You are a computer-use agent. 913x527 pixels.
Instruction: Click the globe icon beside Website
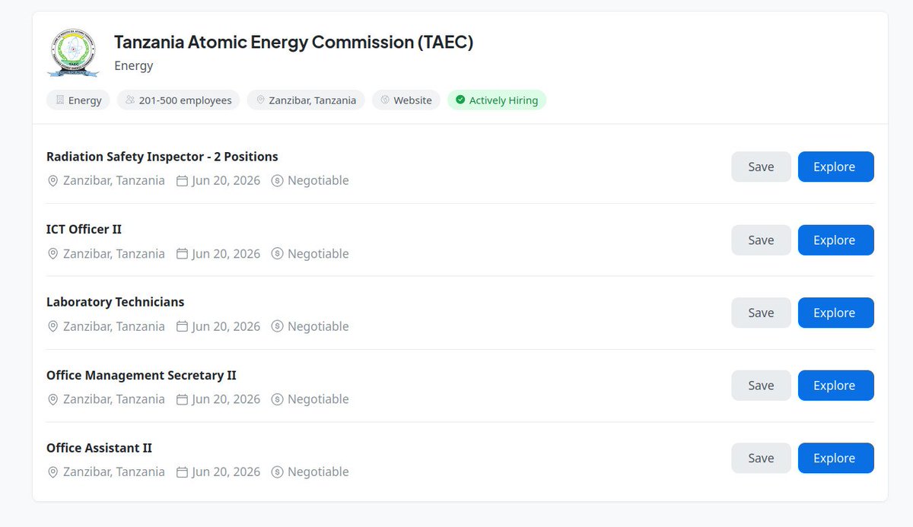(385, 100)
